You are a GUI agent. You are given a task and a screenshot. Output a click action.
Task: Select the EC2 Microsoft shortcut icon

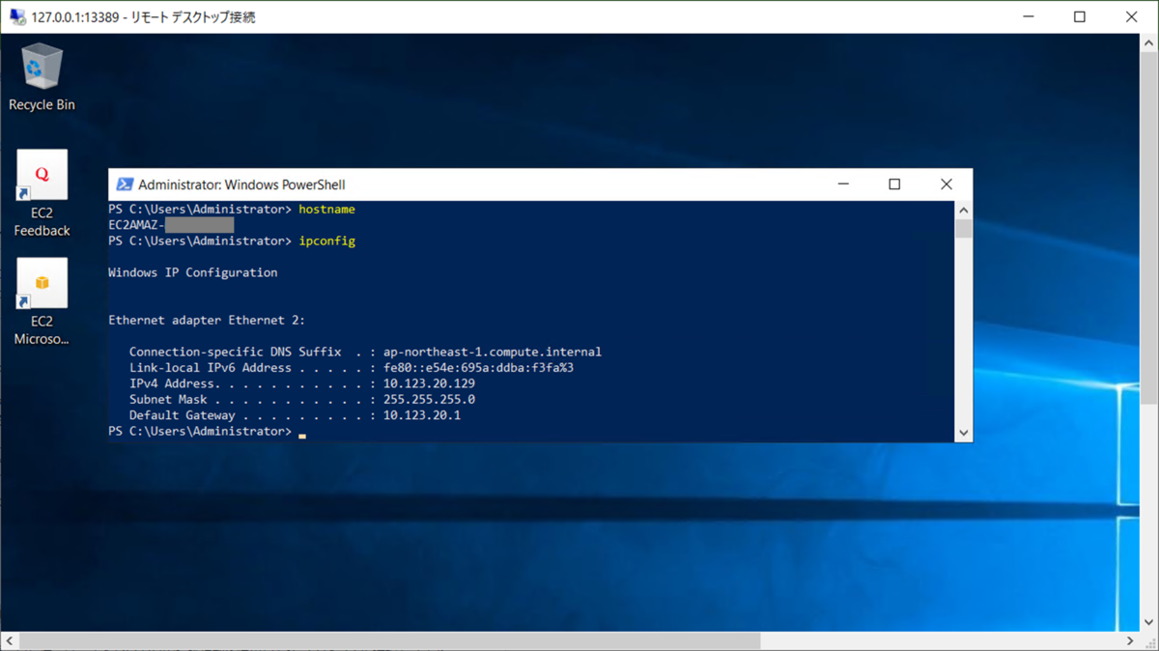[42, 301]
